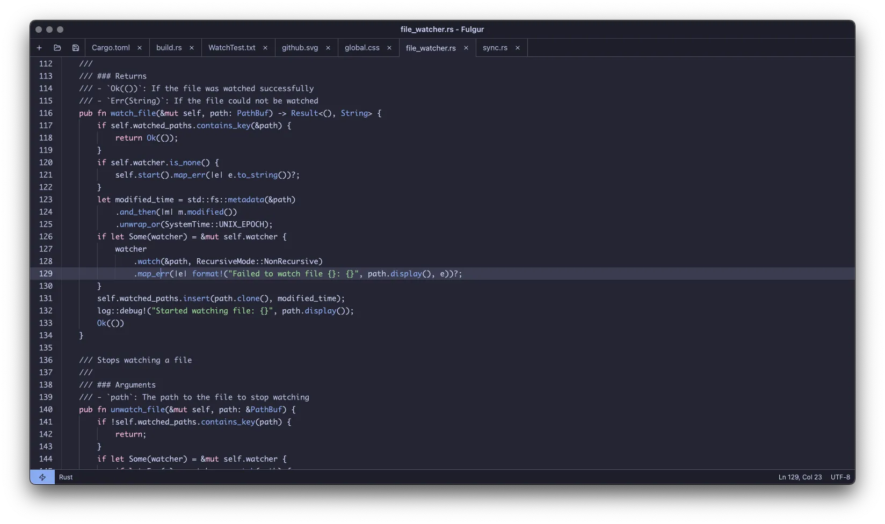Click the UTF-8 encoding indicator
The width and height of the screenshot is (885, 524).
[x=840, y=477]
